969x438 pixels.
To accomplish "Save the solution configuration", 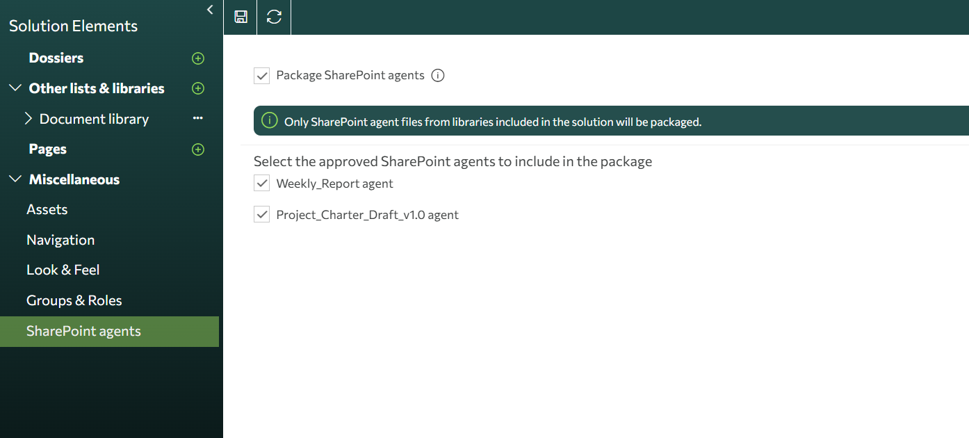I will (240, 17).
